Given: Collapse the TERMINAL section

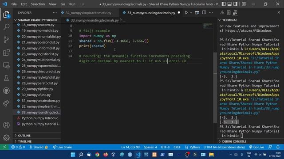Looking at the screenshot, I should pyautogui.click(x=250, y=20).
